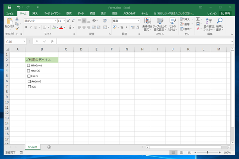Select the Sheet1 worksheet tab
This screenshot has height=159, width=239.
pos(32,147)
